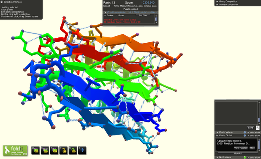This screenshot has width=261, height=159.
Task: Click the filter list scrollbar thumb
Action: click(x=156, y=19)
